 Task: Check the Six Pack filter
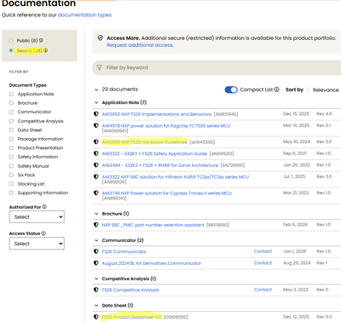click(x=11, y=175)
